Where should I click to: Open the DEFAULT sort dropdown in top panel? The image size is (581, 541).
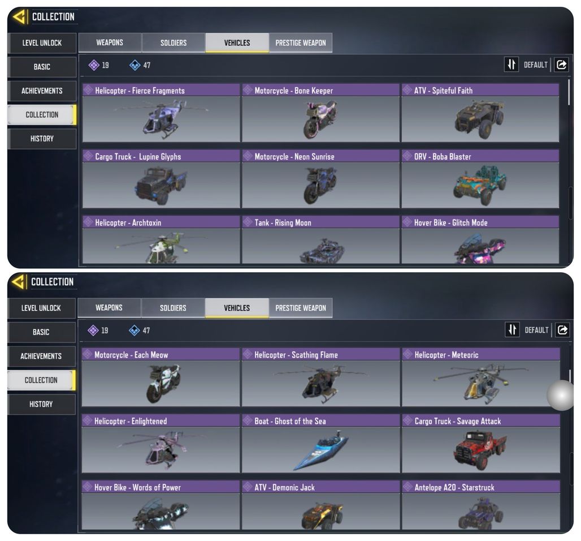pyautogui.click(x=535, y=65)
